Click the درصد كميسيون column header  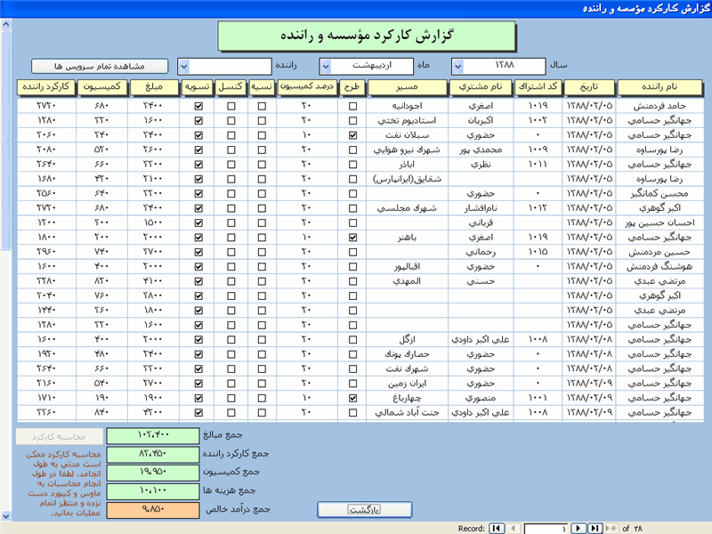307,87
